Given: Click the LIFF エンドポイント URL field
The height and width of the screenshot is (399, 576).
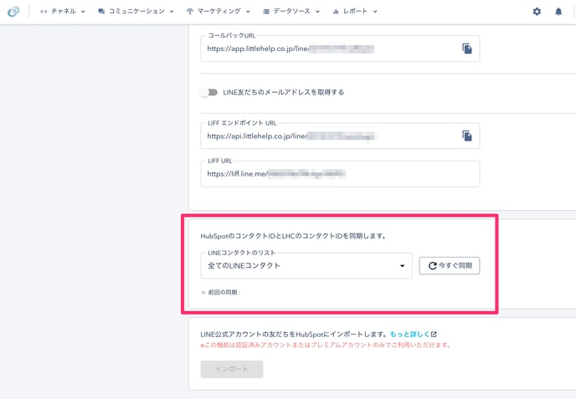Looking at the screenshot, I should click(327, 136).
